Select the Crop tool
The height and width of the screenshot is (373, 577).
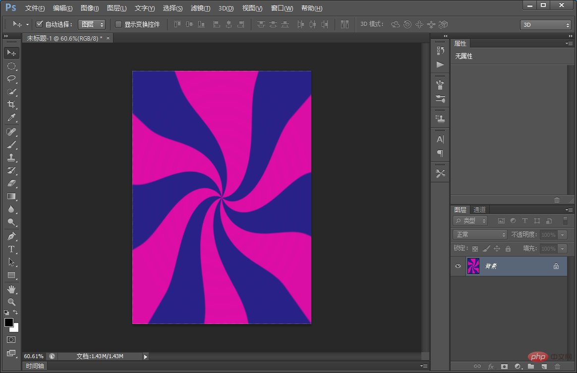(x=11, y=105)
